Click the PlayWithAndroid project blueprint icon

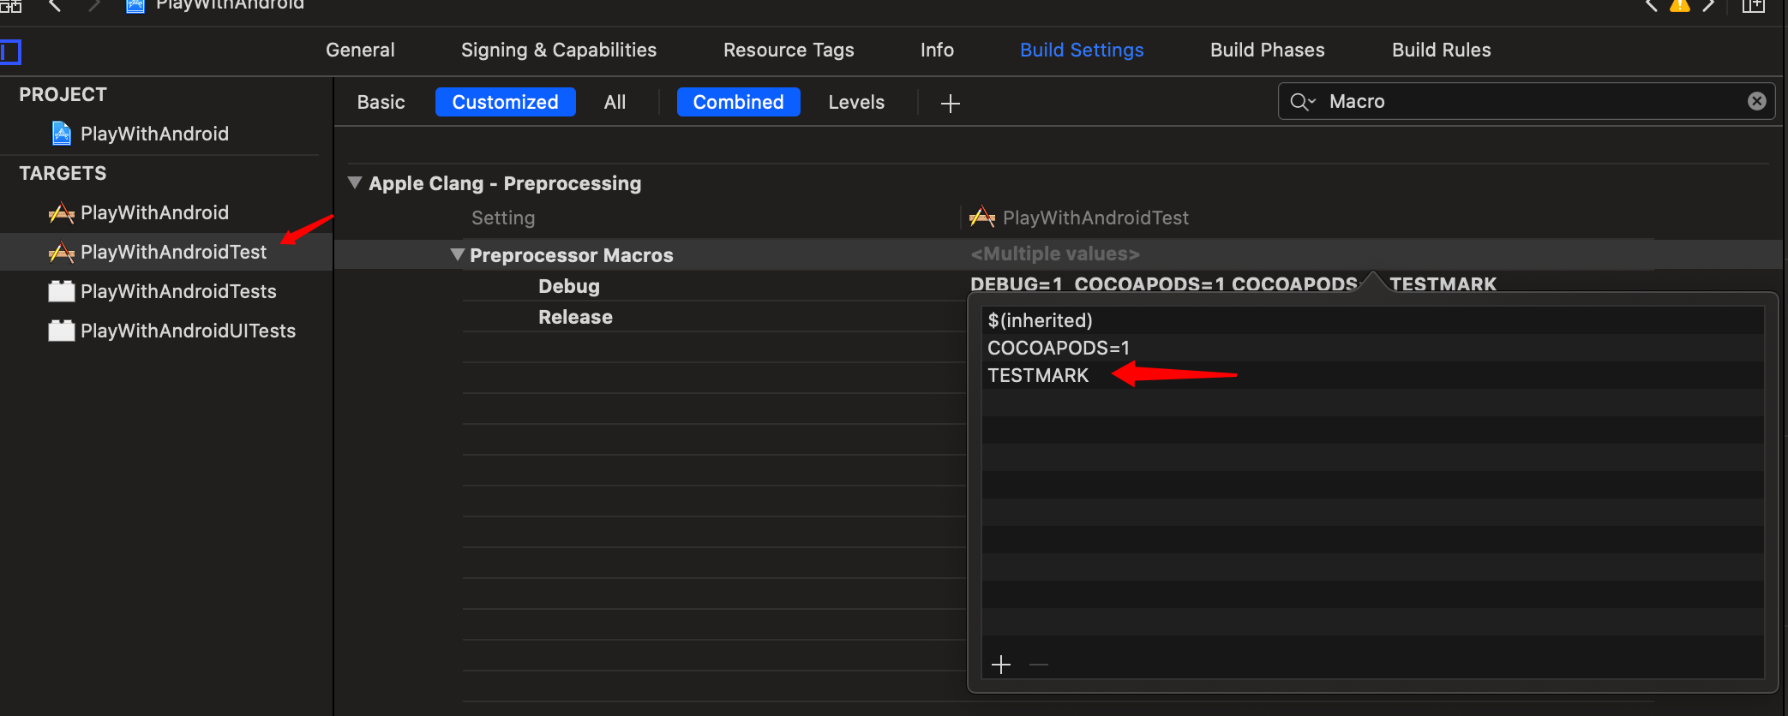pos(62,133)
